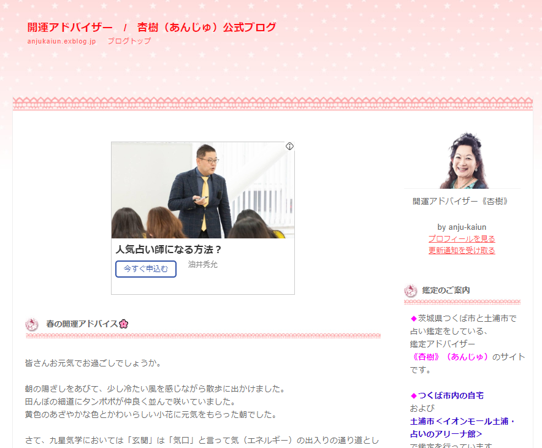Click 更新通知を受け取る link
This screenshot has width=542, height=448.
[462, 251]
